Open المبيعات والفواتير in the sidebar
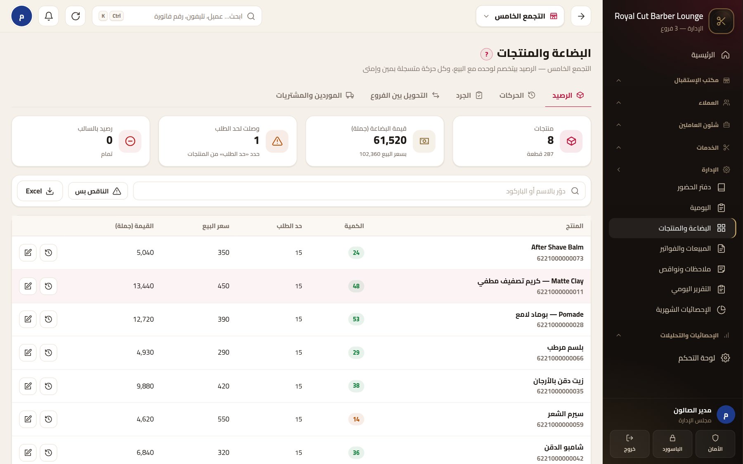This screenshot has width=743, height=464. 672,248
